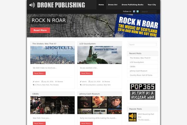
Task: Click the CBGBs guitars post image
Action: 52,105
